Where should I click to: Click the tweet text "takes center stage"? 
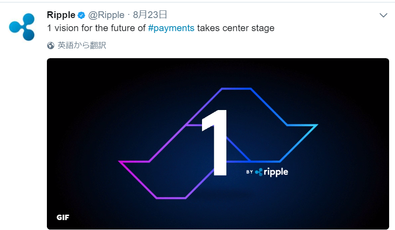pos(235,28)
